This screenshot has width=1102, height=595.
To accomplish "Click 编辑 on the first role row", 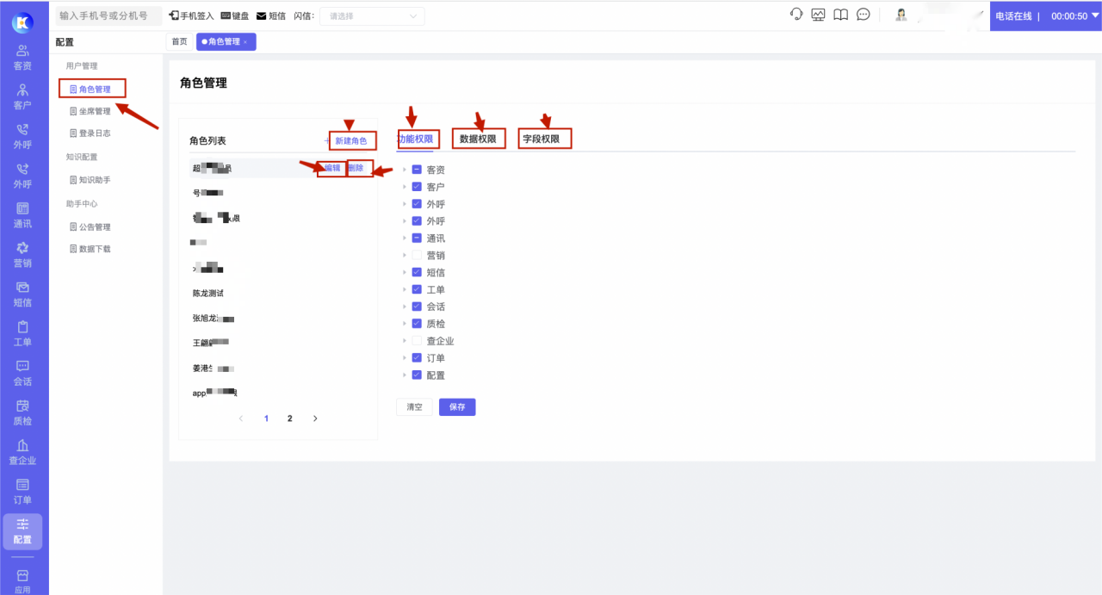I will tap(332, 168).
